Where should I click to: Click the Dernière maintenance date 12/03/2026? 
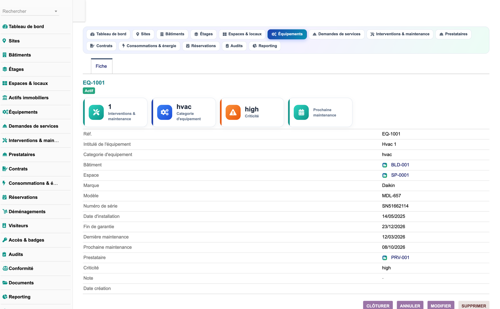[x=393, y=237]
